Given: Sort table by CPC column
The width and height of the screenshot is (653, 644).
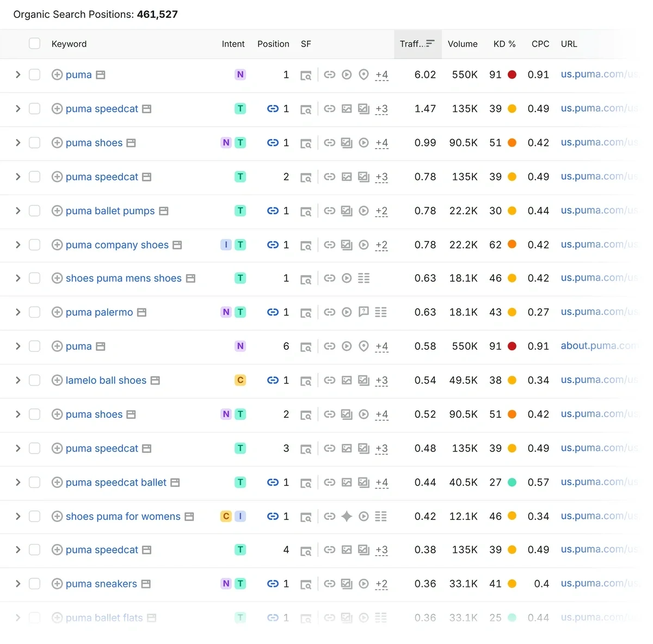Looking at the screenshot, I should [540, 44].
